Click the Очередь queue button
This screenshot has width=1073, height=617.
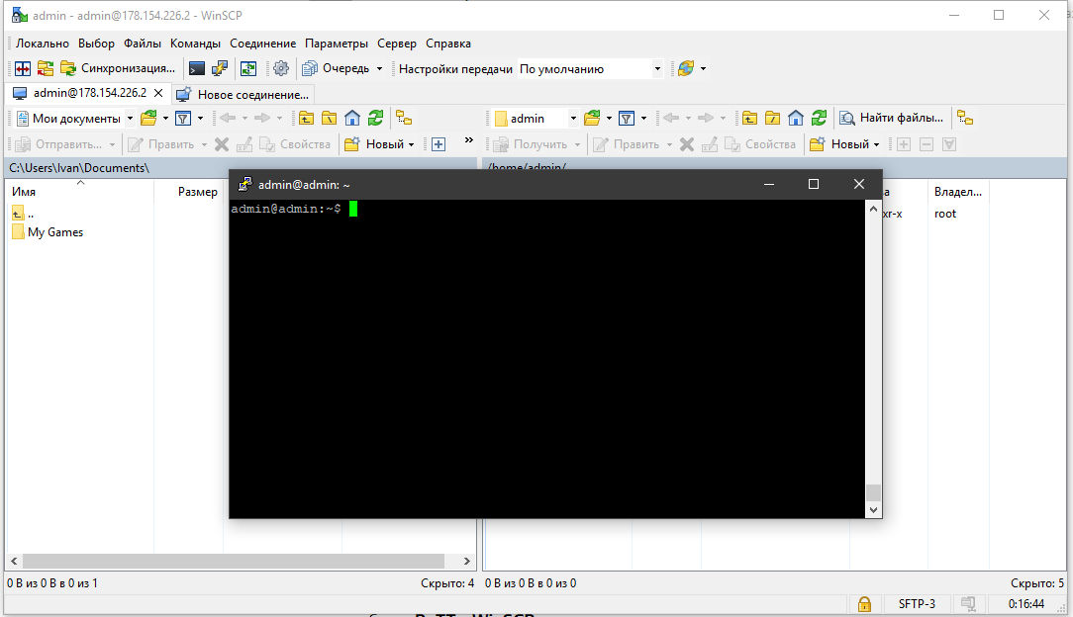pyautogui.click(x=336, y=68)
